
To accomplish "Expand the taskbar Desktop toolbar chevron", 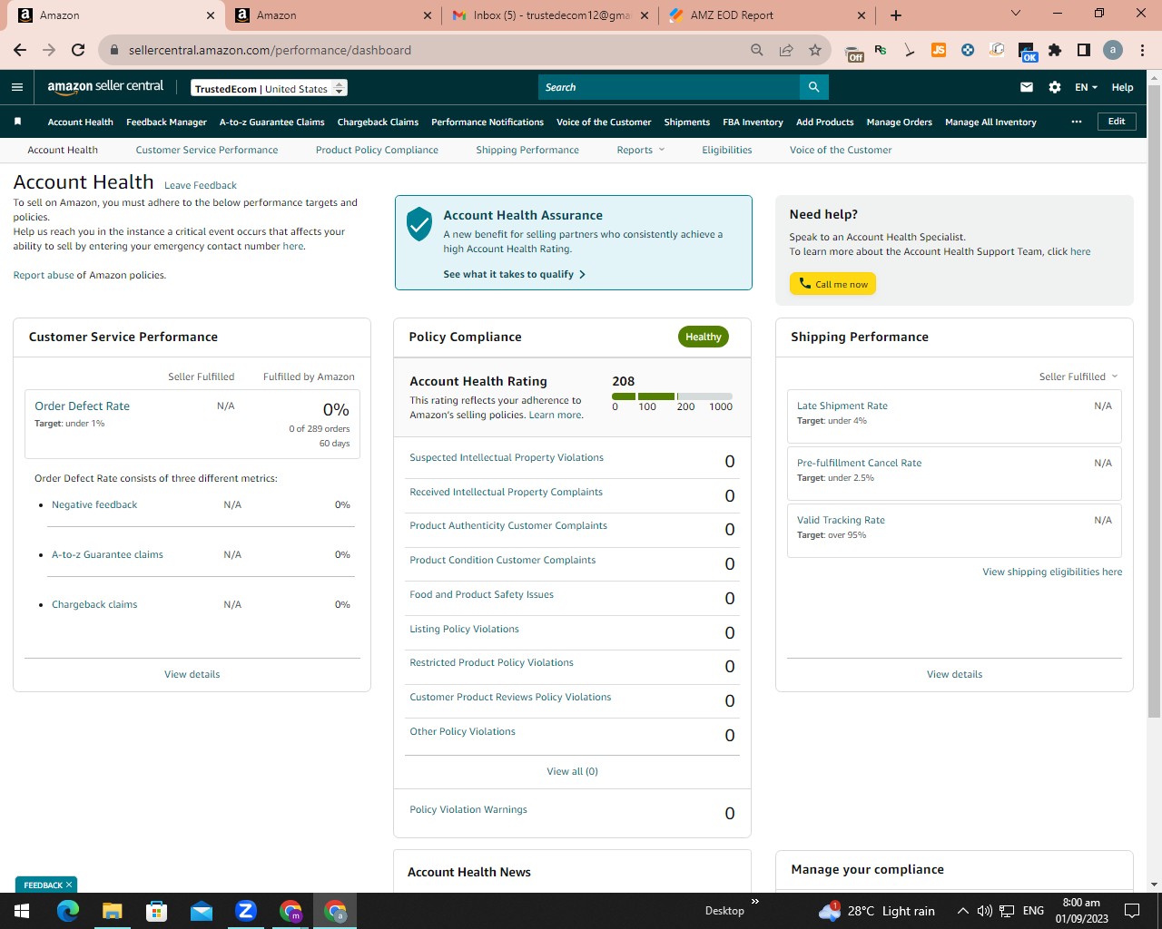I will [x=755, y=902].
